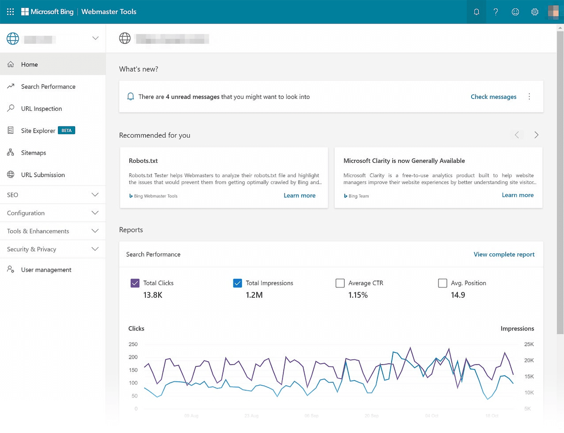The image size is (564, 433).
Task: Click the bell icon in unread messages card
Action: (130, 96)
